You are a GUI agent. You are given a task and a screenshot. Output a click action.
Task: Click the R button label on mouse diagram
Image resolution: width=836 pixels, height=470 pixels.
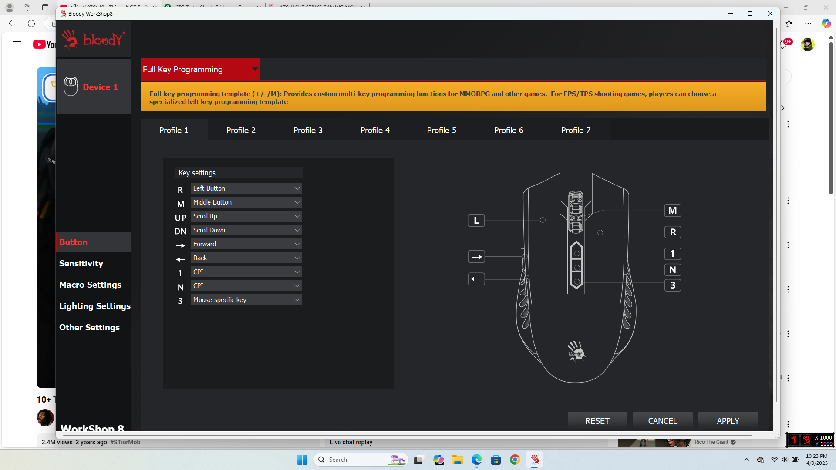(673, 232)
